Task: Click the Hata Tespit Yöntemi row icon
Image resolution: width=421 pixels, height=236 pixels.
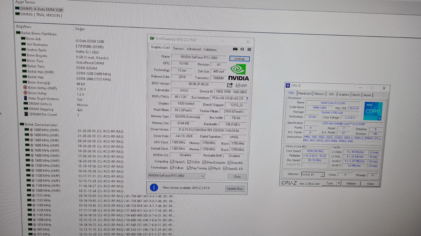Action: click(26, 98)
